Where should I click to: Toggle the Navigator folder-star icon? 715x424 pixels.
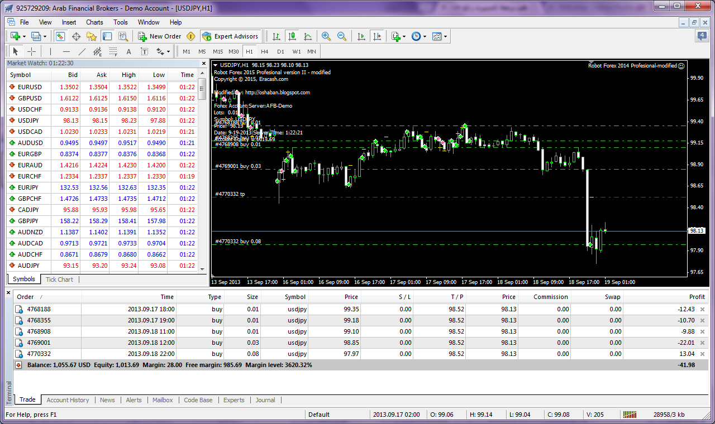92,36
